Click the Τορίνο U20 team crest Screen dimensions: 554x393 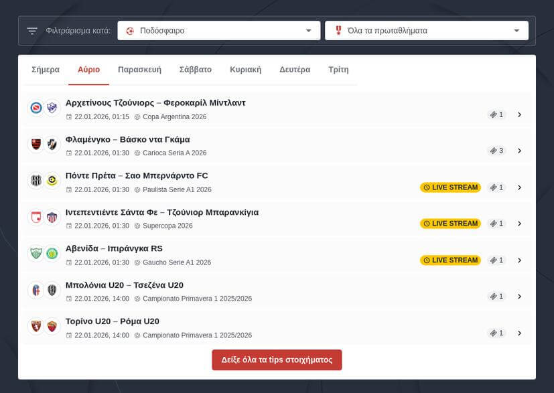coord(36,326)
